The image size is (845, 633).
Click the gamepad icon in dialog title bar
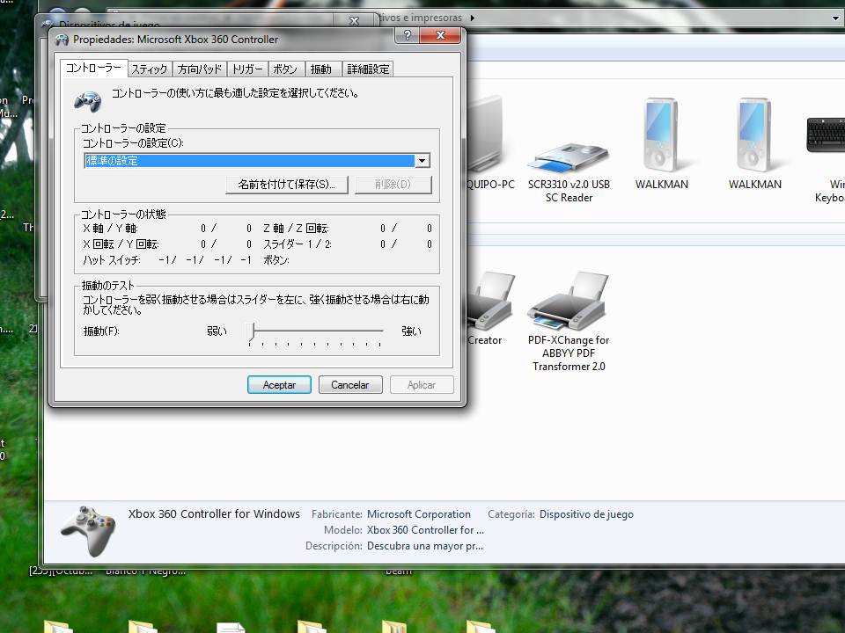pos(62,40)
